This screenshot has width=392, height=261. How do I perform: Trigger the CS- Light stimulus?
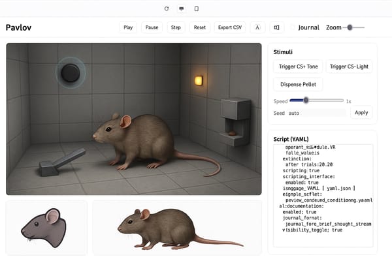click(x=349, y=67)
